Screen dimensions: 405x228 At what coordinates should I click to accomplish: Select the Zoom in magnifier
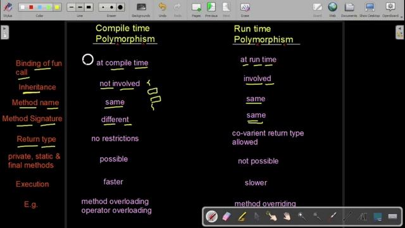click(x=302, y=217)
